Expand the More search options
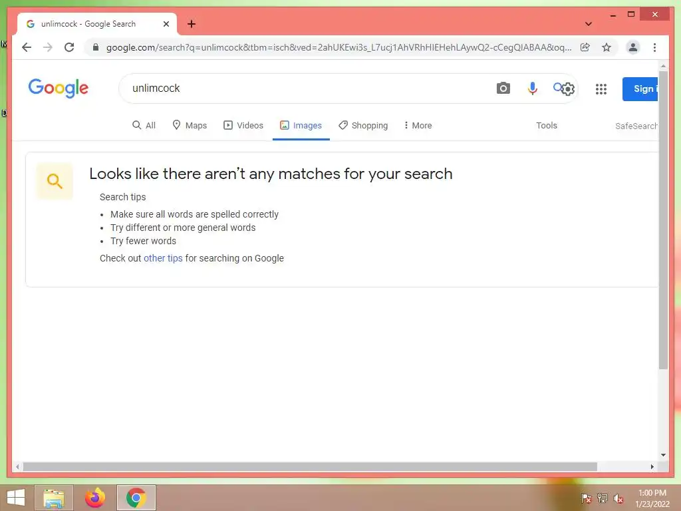Screen dimensions: 681x511 coord(418,126)
